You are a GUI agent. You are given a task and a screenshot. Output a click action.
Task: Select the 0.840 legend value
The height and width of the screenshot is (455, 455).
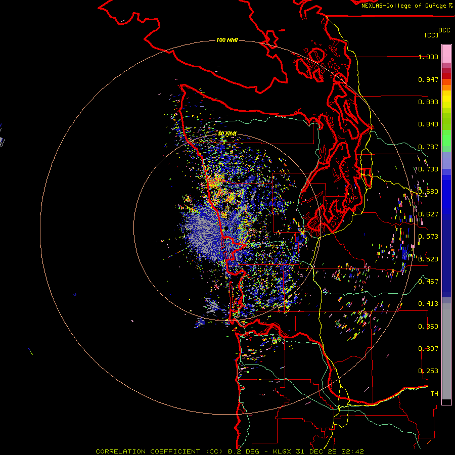point(428,124)
